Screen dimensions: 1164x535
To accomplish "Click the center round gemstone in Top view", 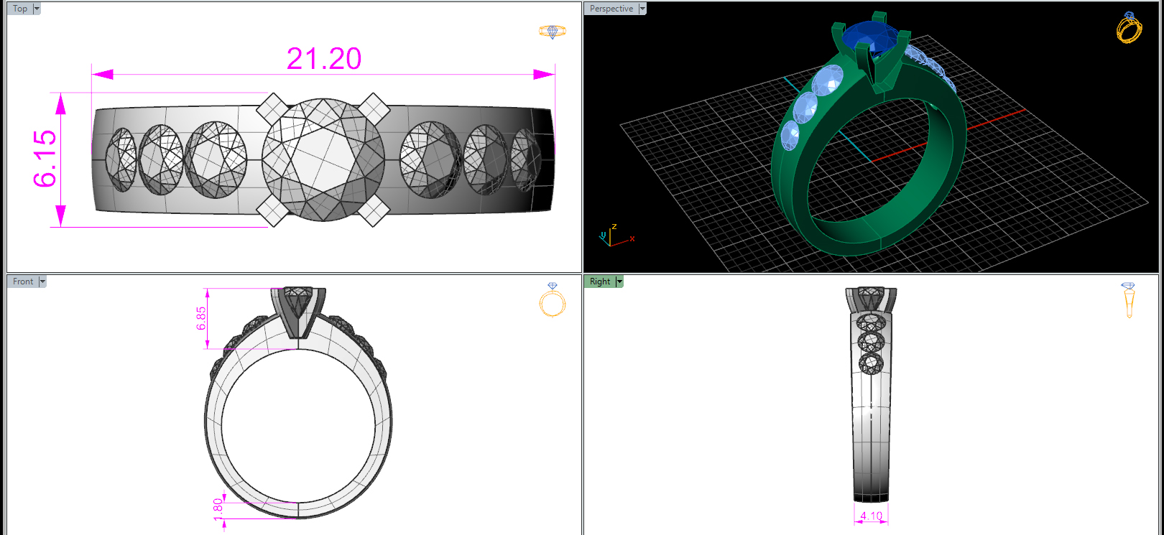I will click(x=323, y=159).
